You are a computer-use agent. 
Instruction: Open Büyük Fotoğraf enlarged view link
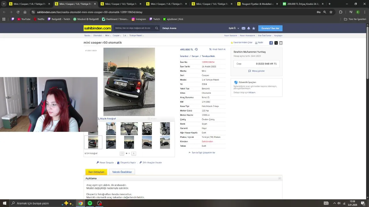click(x=106, y=119)
